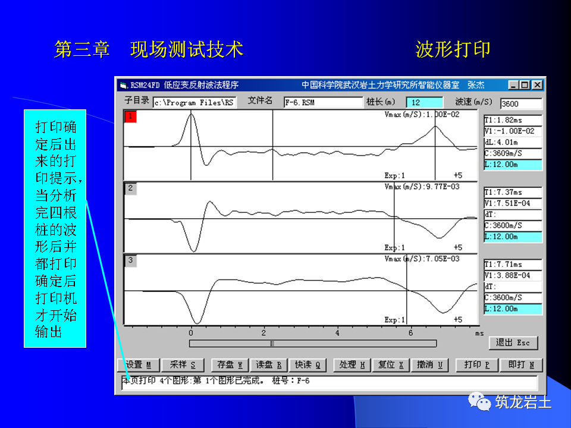Viewport: 571px width, 428px height.
Task: Click the dL:4.01m value box
Action: 513,142
